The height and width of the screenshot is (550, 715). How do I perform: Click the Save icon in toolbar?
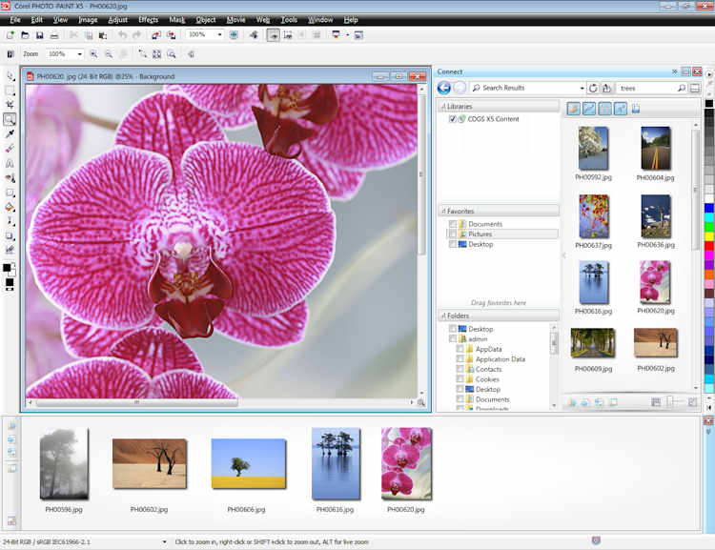[39, 35]
